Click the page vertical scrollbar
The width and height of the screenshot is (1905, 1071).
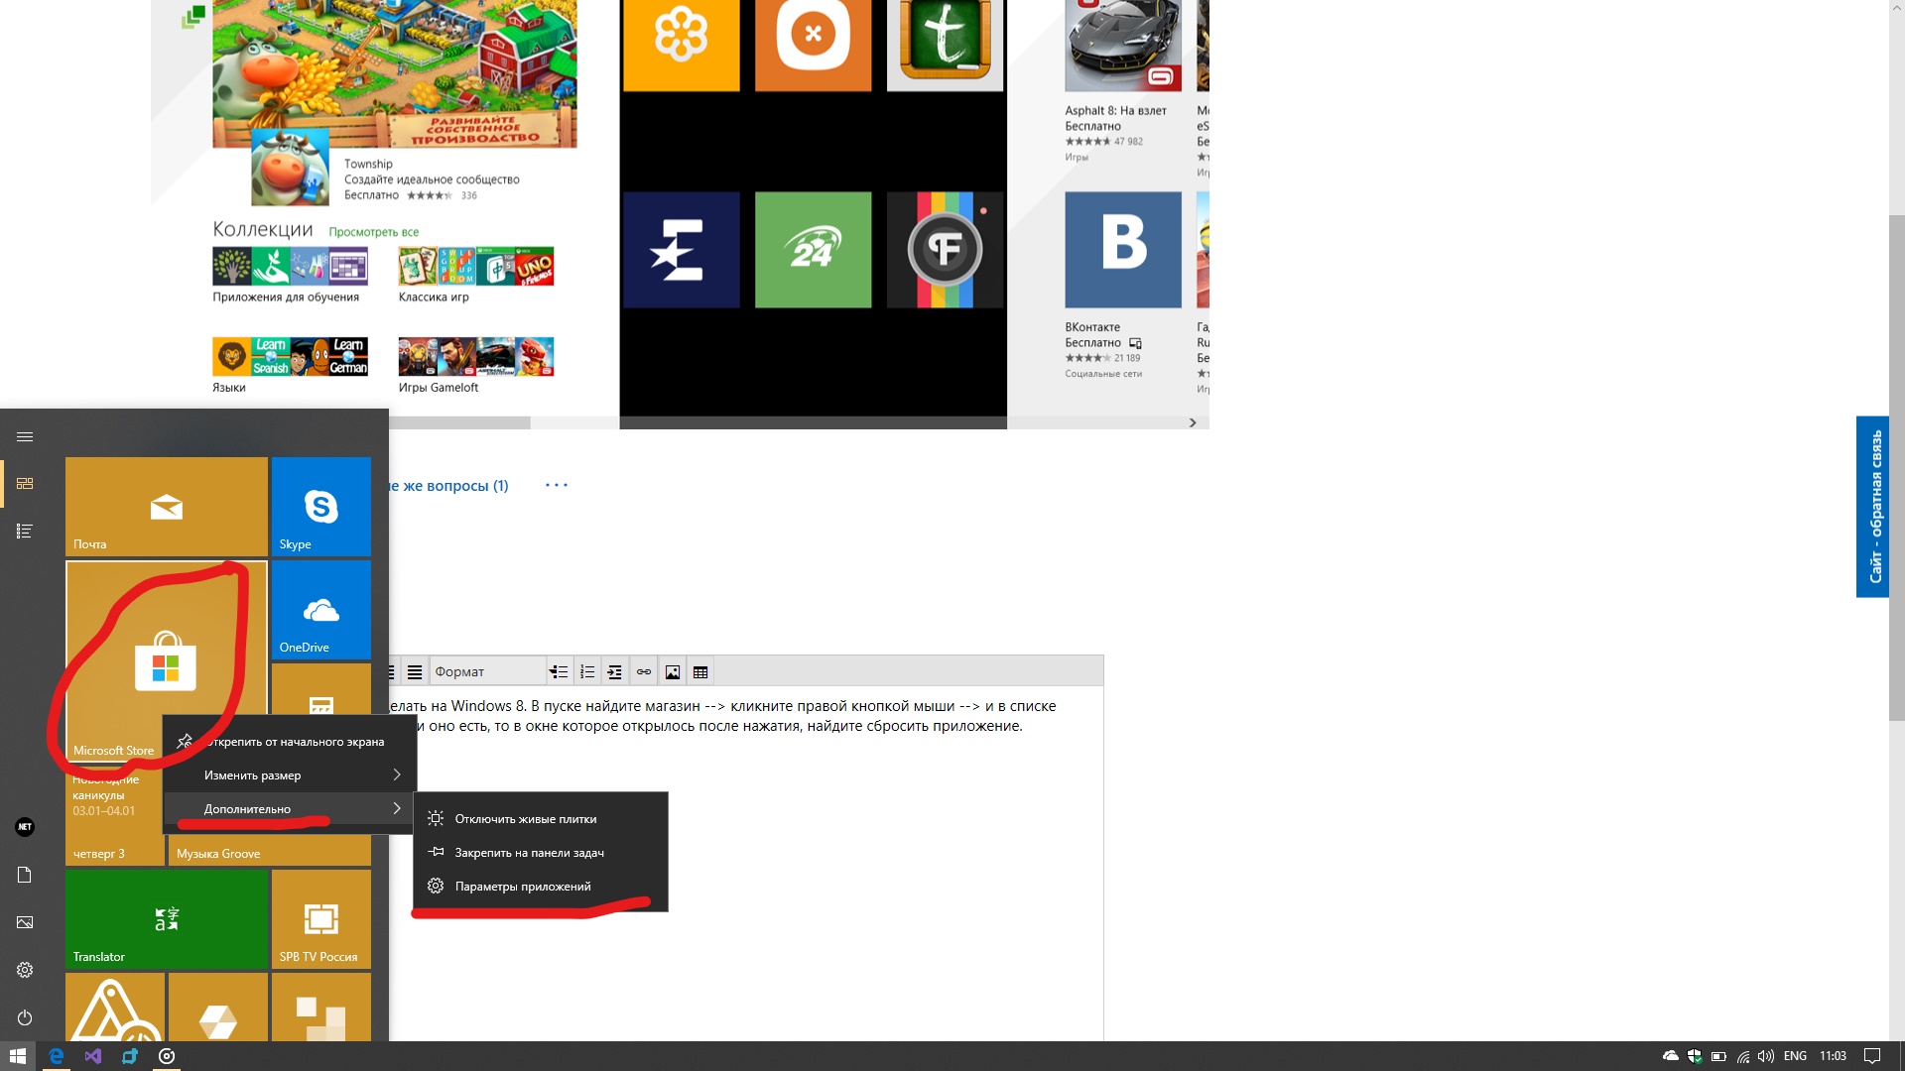click(1896, 467)
